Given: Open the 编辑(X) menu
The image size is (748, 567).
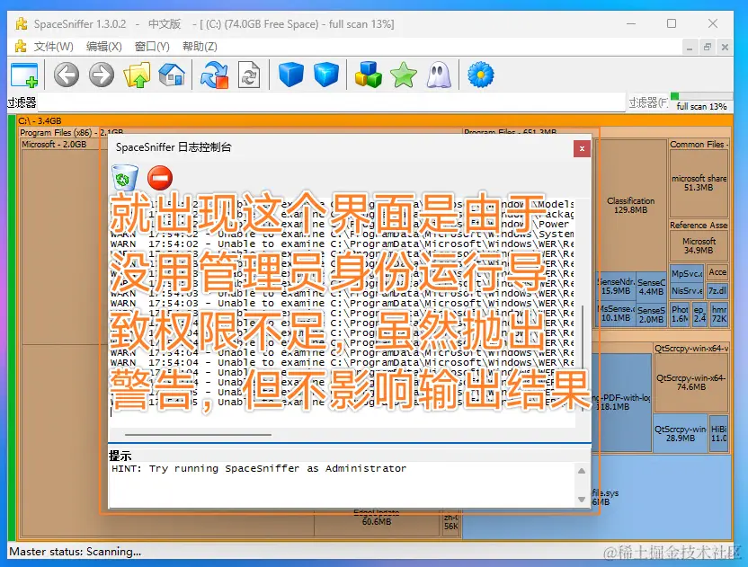Looking at the screenshot, I should click(103, 46).
